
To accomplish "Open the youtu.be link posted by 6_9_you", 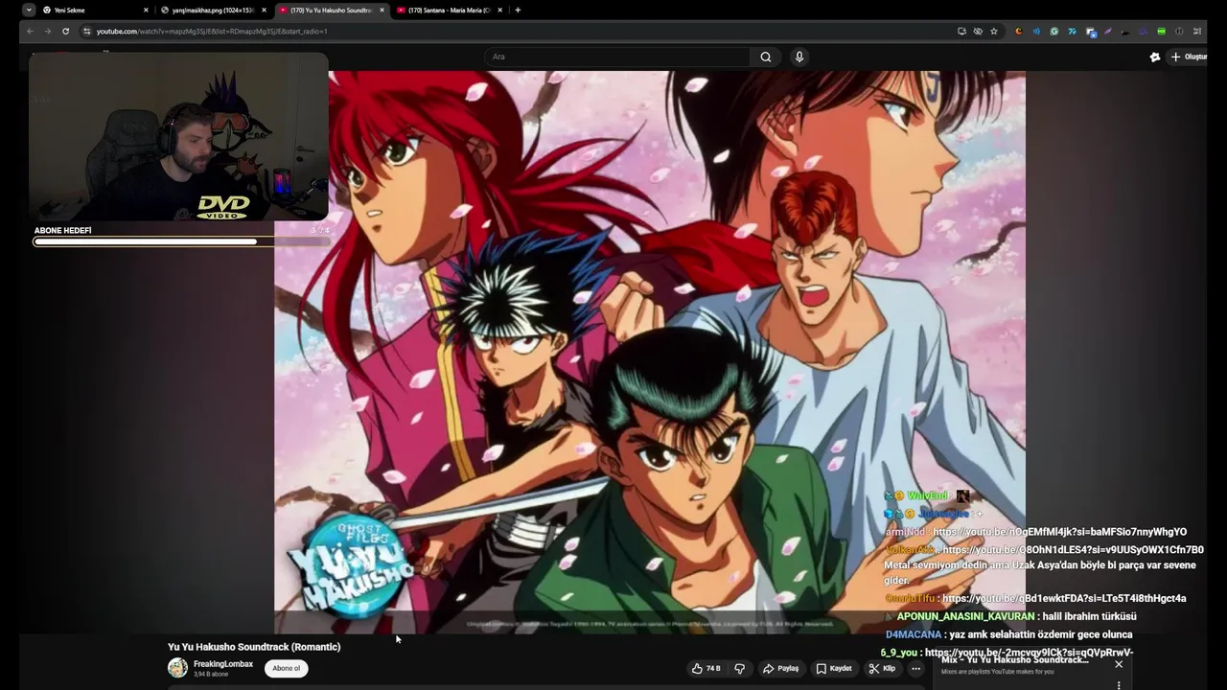I will point(1029,653).
